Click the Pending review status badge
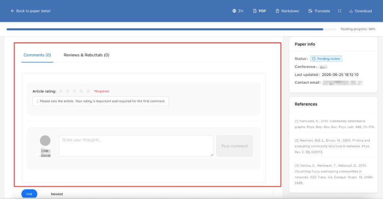Viewport: 383px width, 199px height. 326,59
